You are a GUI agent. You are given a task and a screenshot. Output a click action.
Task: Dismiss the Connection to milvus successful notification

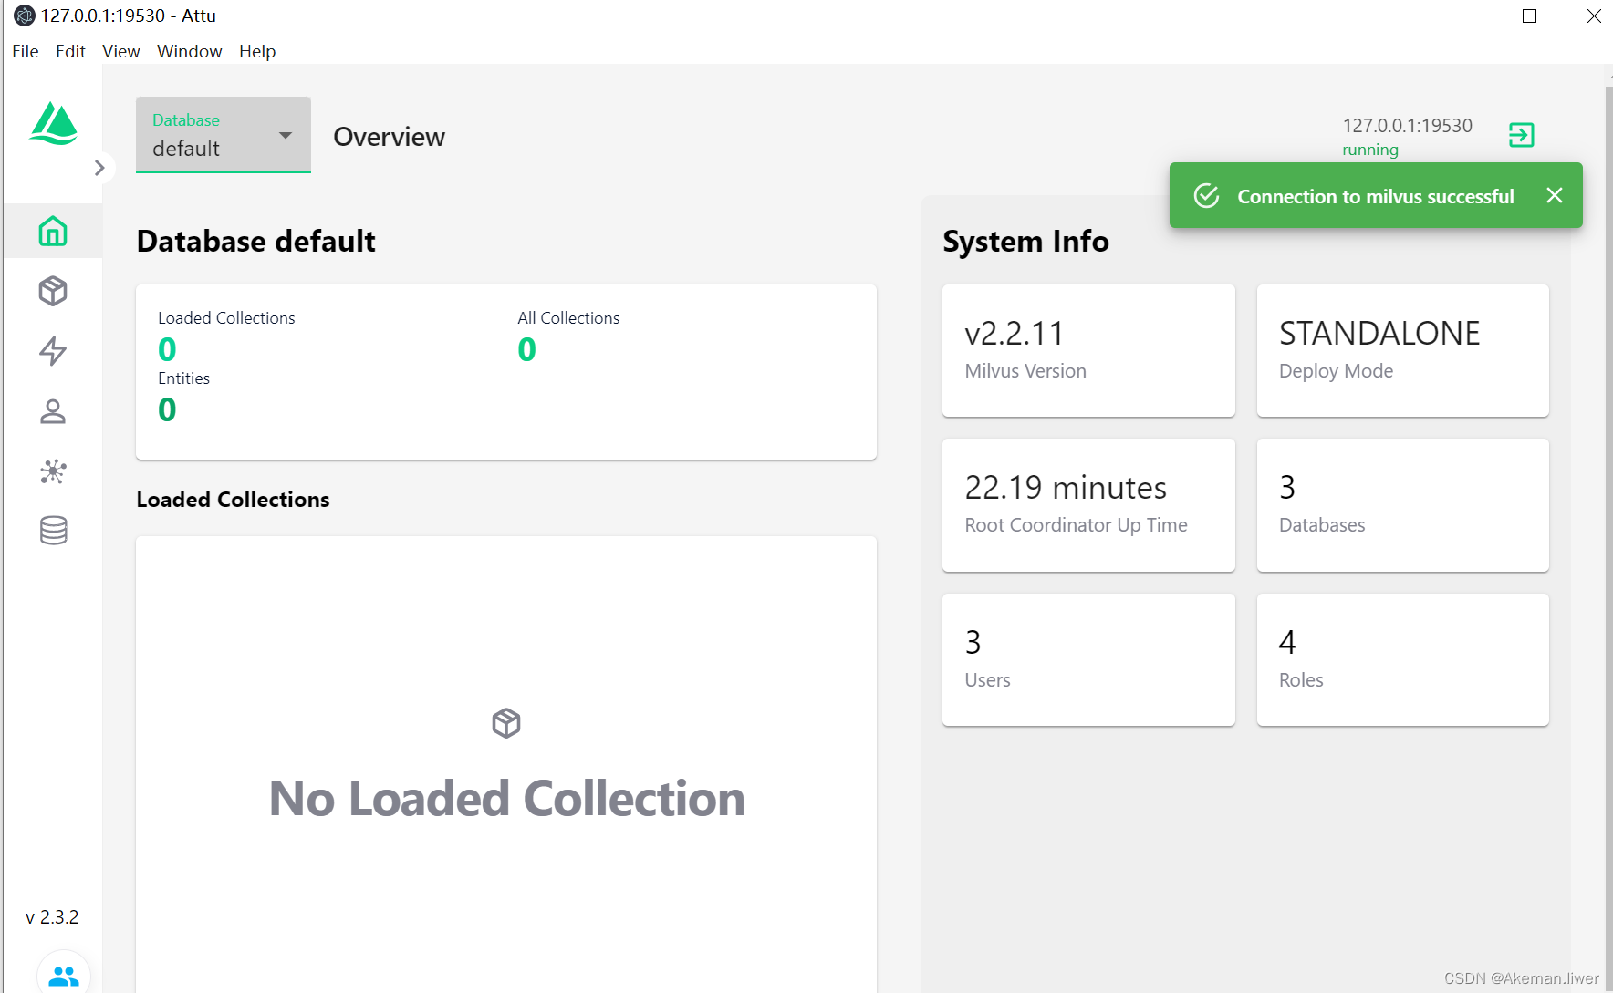tap(1555, 195)
